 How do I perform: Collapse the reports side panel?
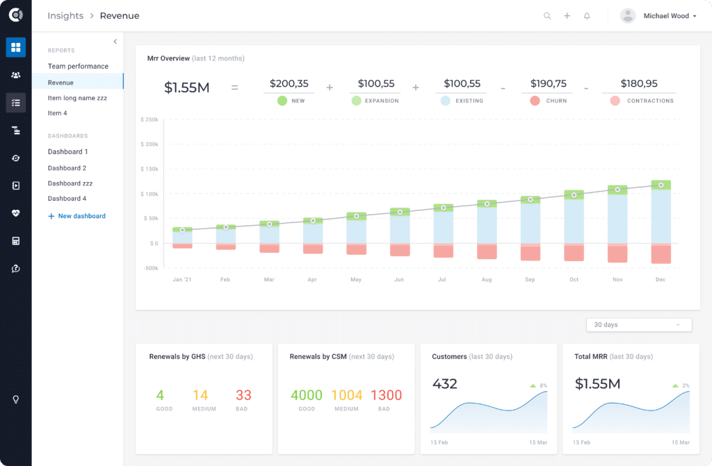point(115,42)
